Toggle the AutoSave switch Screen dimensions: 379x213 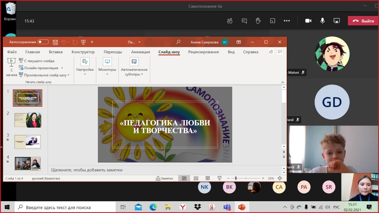[x=43, y=42]
